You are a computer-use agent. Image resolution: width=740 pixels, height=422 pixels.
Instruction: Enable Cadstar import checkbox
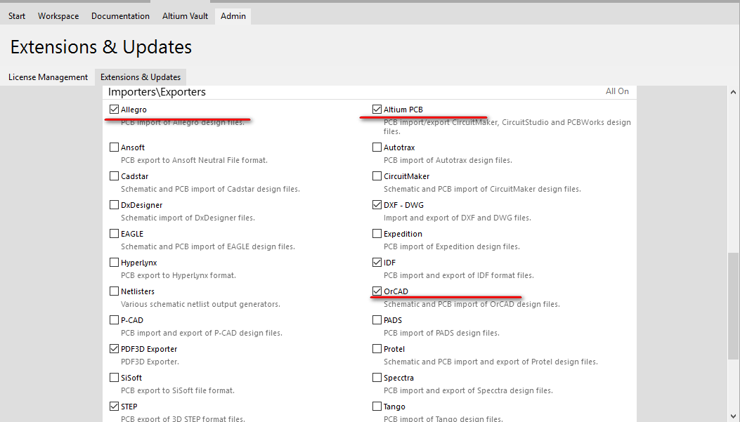[x=115, y=176]
